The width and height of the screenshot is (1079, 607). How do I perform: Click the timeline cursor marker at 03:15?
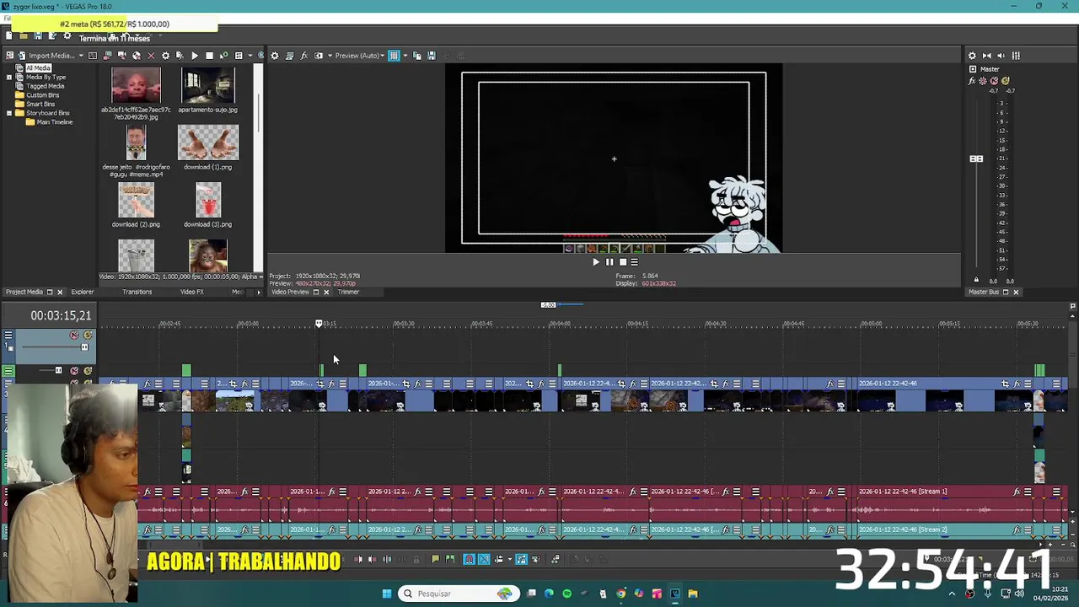pos(319,324)
